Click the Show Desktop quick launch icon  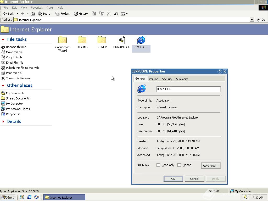(22, 197)
